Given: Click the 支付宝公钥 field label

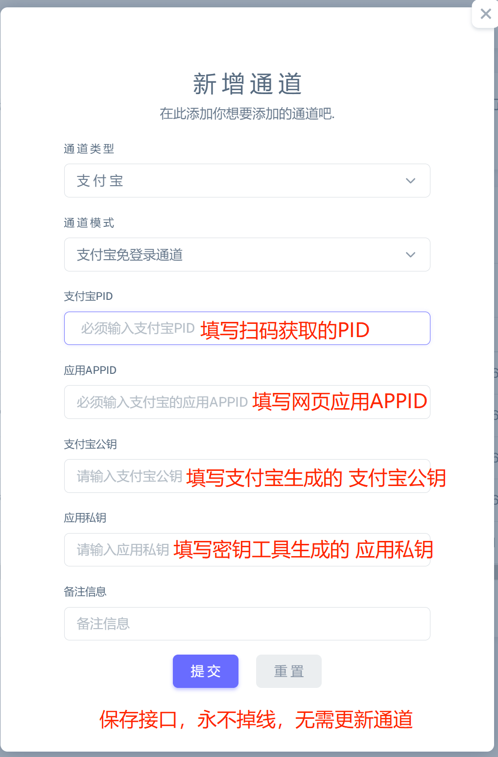Looking at the screenshot, I should coord(91,444).
